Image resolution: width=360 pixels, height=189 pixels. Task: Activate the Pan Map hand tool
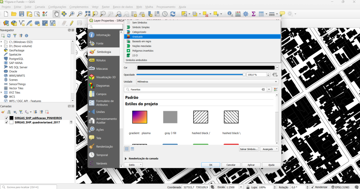coord(56,14)
